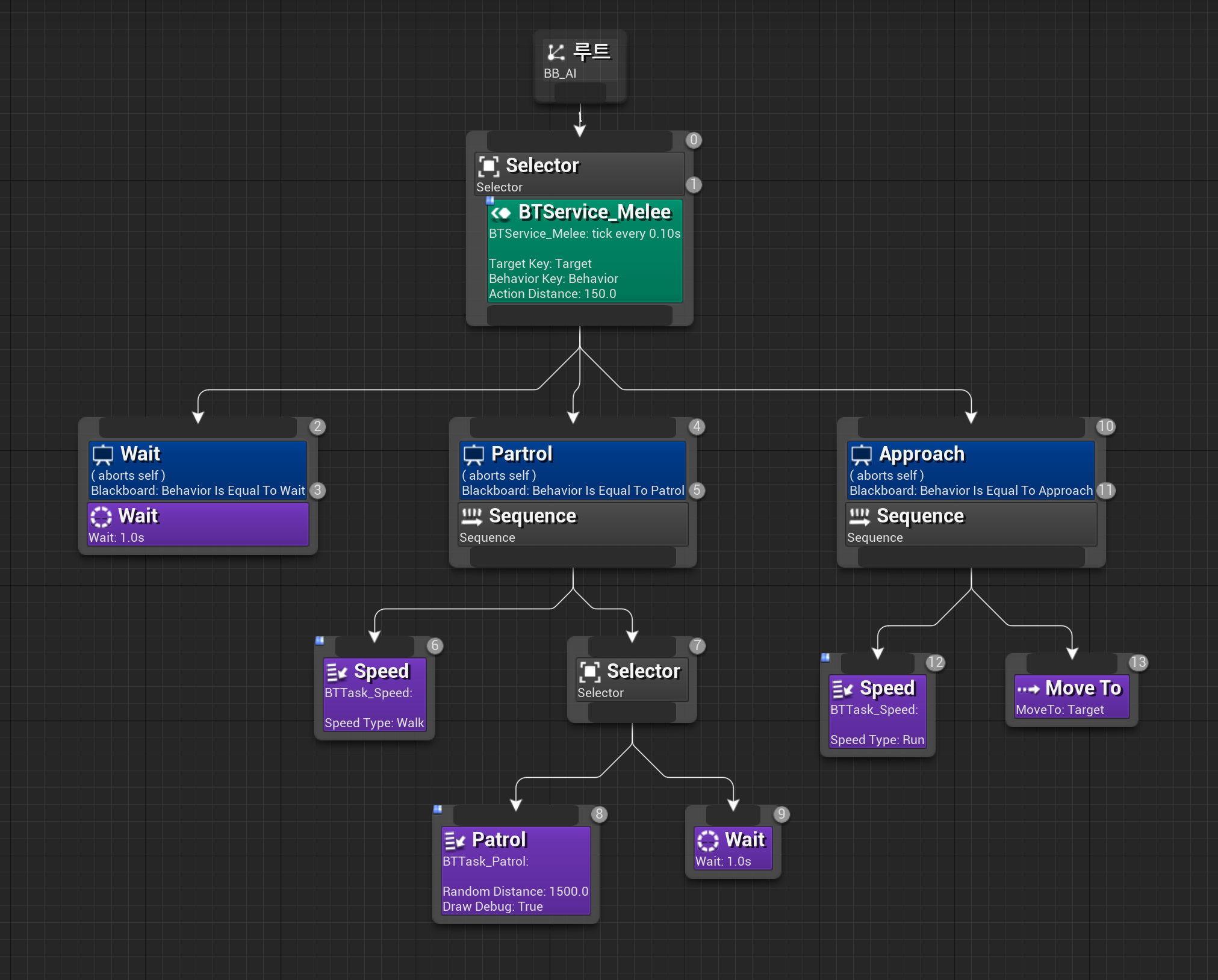
Task: Click the Move To task arrow icon
Action: 1028,689
